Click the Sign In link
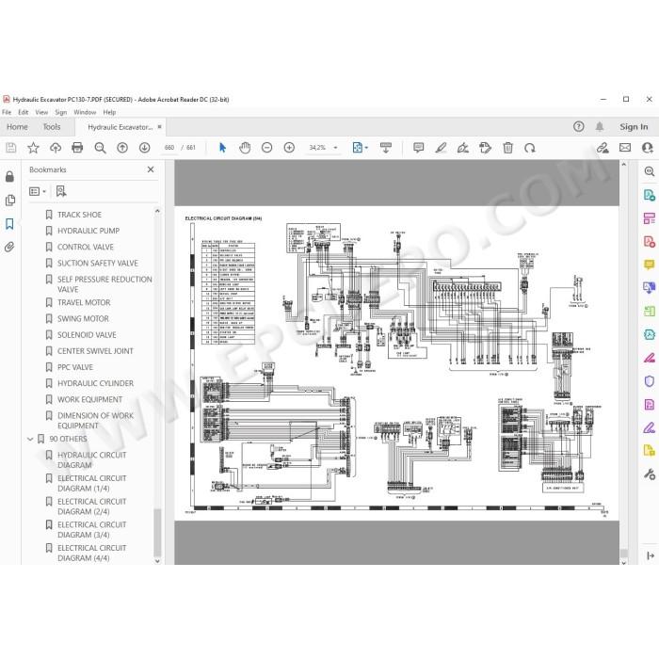Viewport: 659px width, 659px height. click(x=634, y=127)
